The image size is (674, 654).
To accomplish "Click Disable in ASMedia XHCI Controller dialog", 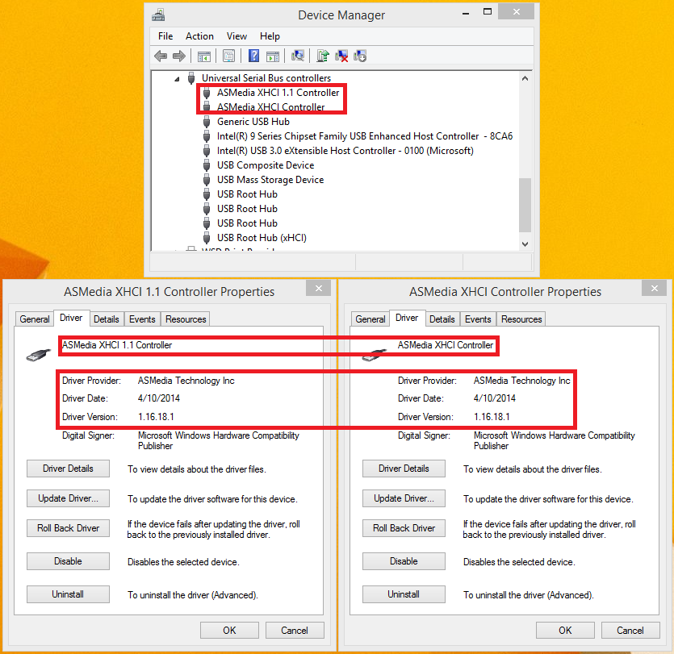I will pos(404,561).
